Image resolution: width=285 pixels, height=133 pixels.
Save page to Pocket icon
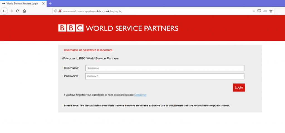click(x=259, y=11)
